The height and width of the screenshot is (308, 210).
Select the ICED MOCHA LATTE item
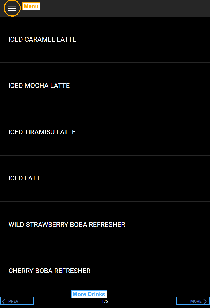[x=39, y=86]
